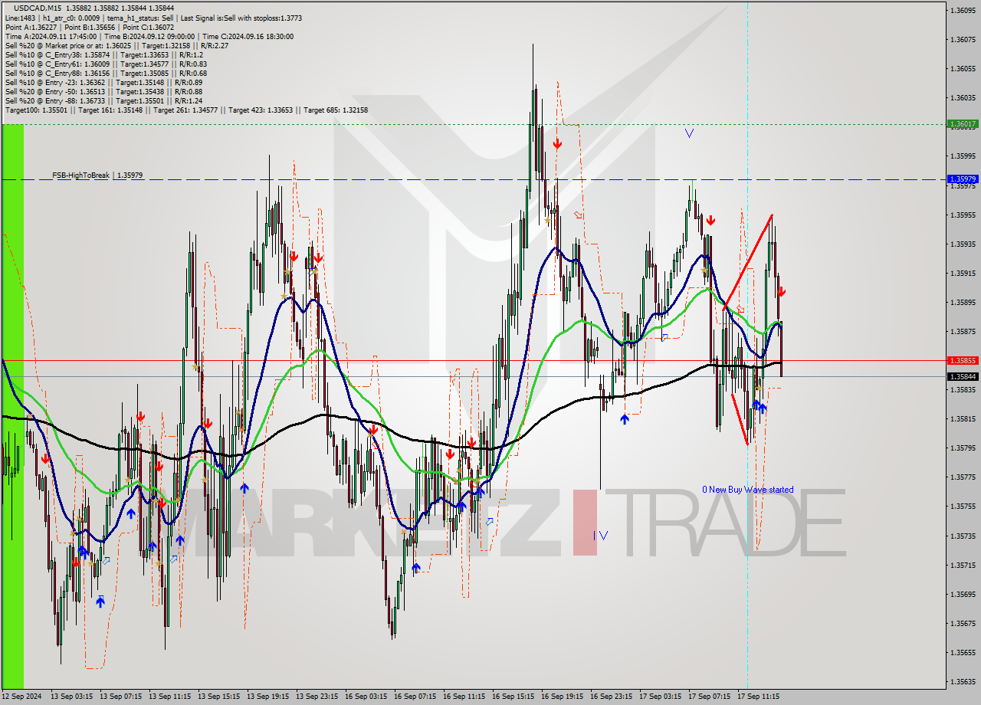Viewport: 981px width, 705px height.
Task: Click the blue V marker below the 1.36017 line
Action: point(689,133)
